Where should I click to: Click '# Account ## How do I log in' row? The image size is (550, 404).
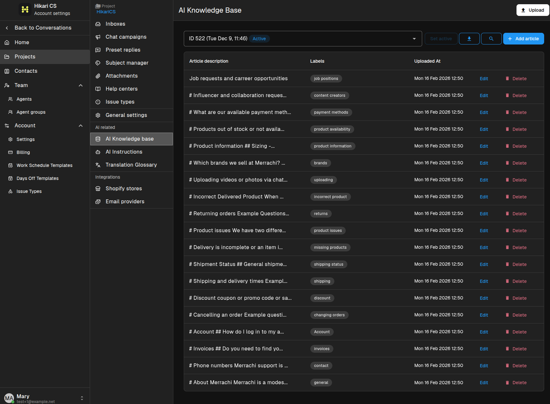click(364, 332)
